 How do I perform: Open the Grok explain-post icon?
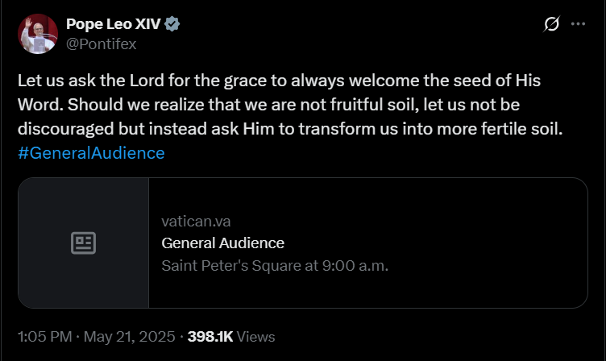(552, 25)
